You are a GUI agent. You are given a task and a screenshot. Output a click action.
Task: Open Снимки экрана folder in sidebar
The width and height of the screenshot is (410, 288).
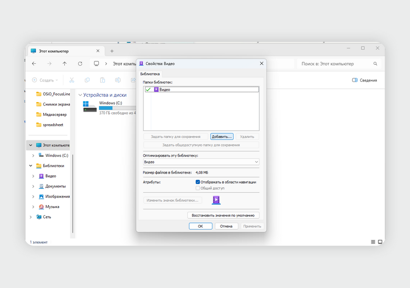(x=53, y=104)
